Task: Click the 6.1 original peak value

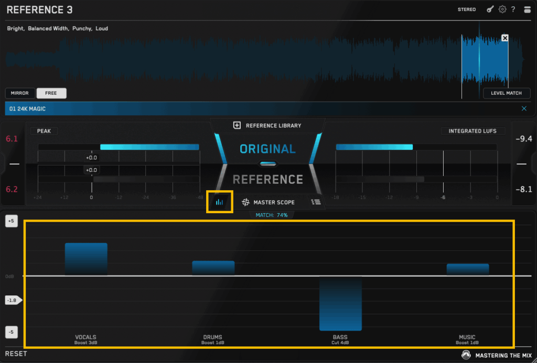Action: point(12,139)
